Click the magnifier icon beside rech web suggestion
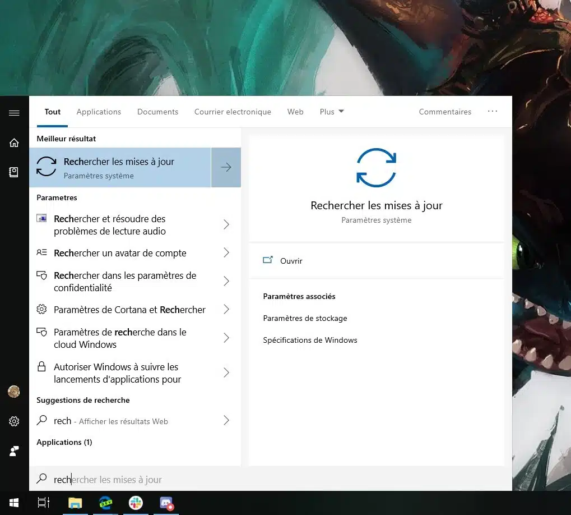This screenshot has height=515, width=571. tap(42, 420)
